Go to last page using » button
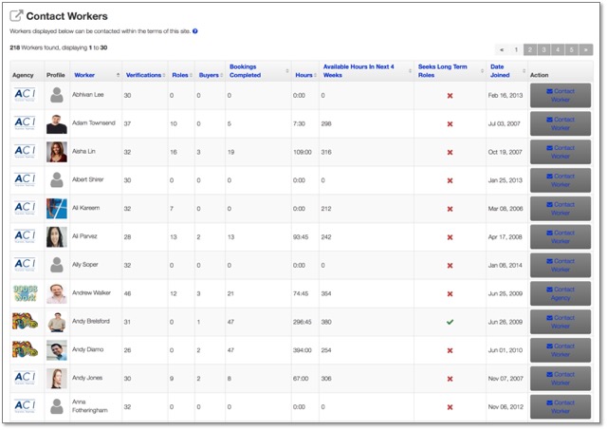The width and height of the screenshot is (607, 430). [587, 48]
